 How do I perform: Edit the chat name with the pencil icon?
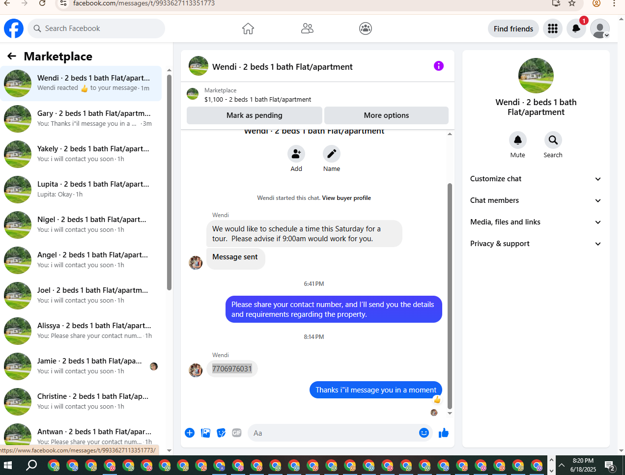332,154
